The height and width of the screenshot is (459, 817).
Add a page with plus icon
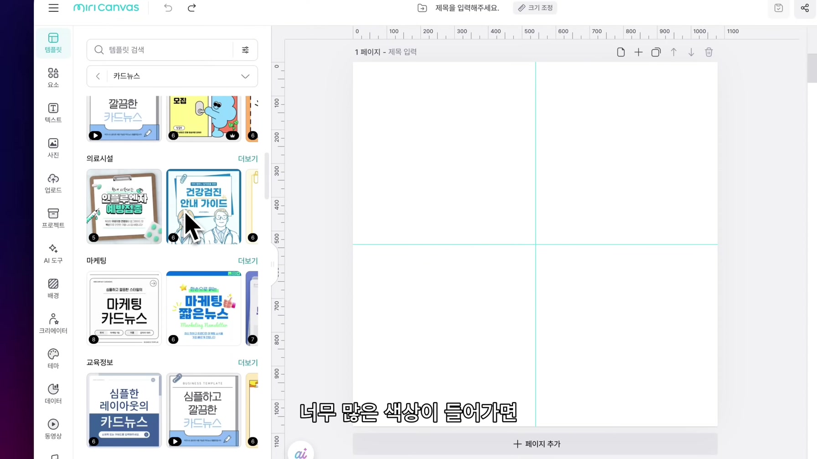pyautogui.click(x=638, y=52)
